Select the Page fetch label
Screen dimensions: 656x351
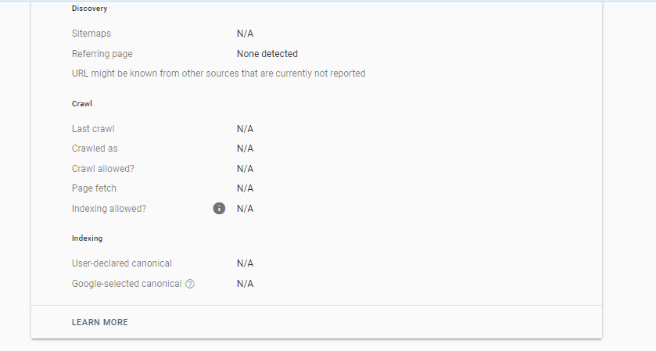click(x=94, y=188)
